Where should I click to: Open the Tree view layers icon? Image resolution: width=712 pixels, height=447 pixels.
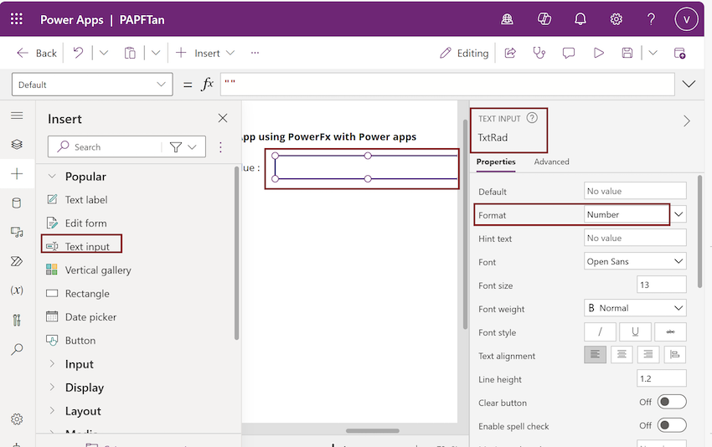point(17,144)
